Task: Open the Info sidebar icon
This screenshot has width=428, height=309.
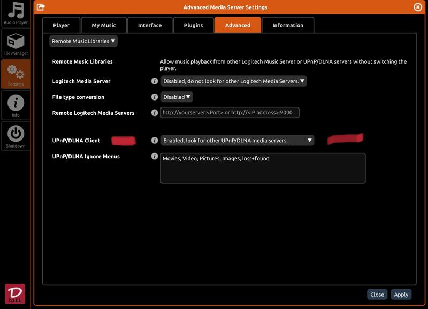Action: tap(16, 105)
